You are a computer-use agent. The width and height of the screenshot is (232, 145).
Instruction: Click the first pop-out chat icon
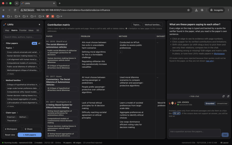pos(223,96)
